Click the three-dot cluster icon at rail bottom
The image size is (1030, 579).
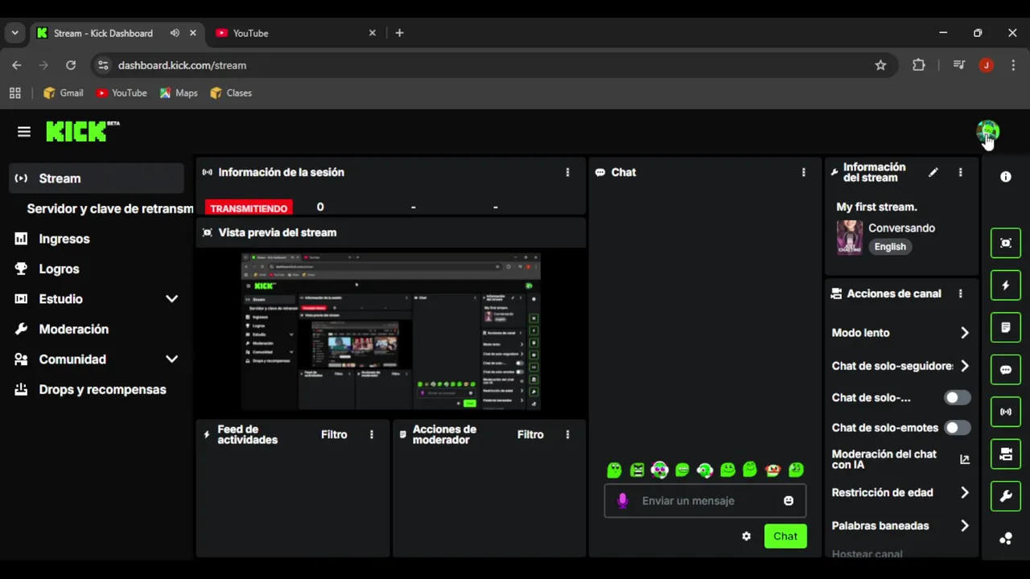click(1005, 539)
